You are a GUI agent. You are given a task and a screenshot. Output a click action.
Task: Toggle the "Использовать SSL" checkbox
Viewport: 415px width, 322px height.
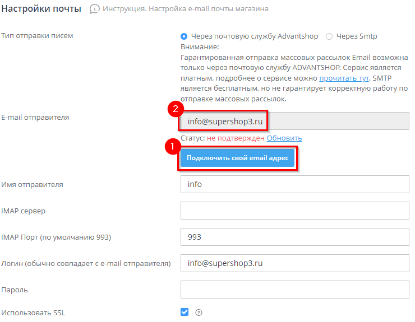pyautogui.click(x=185, y=312)
